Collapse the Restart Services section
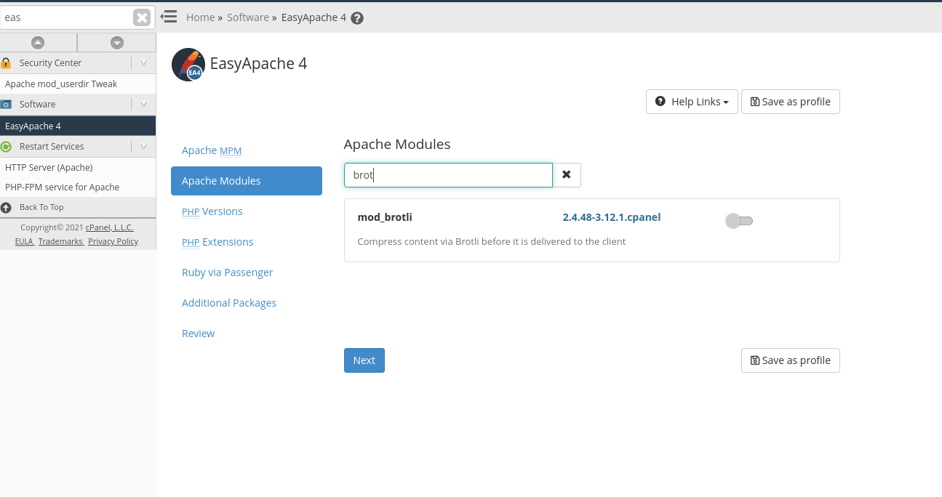 (x=143, y=147)
